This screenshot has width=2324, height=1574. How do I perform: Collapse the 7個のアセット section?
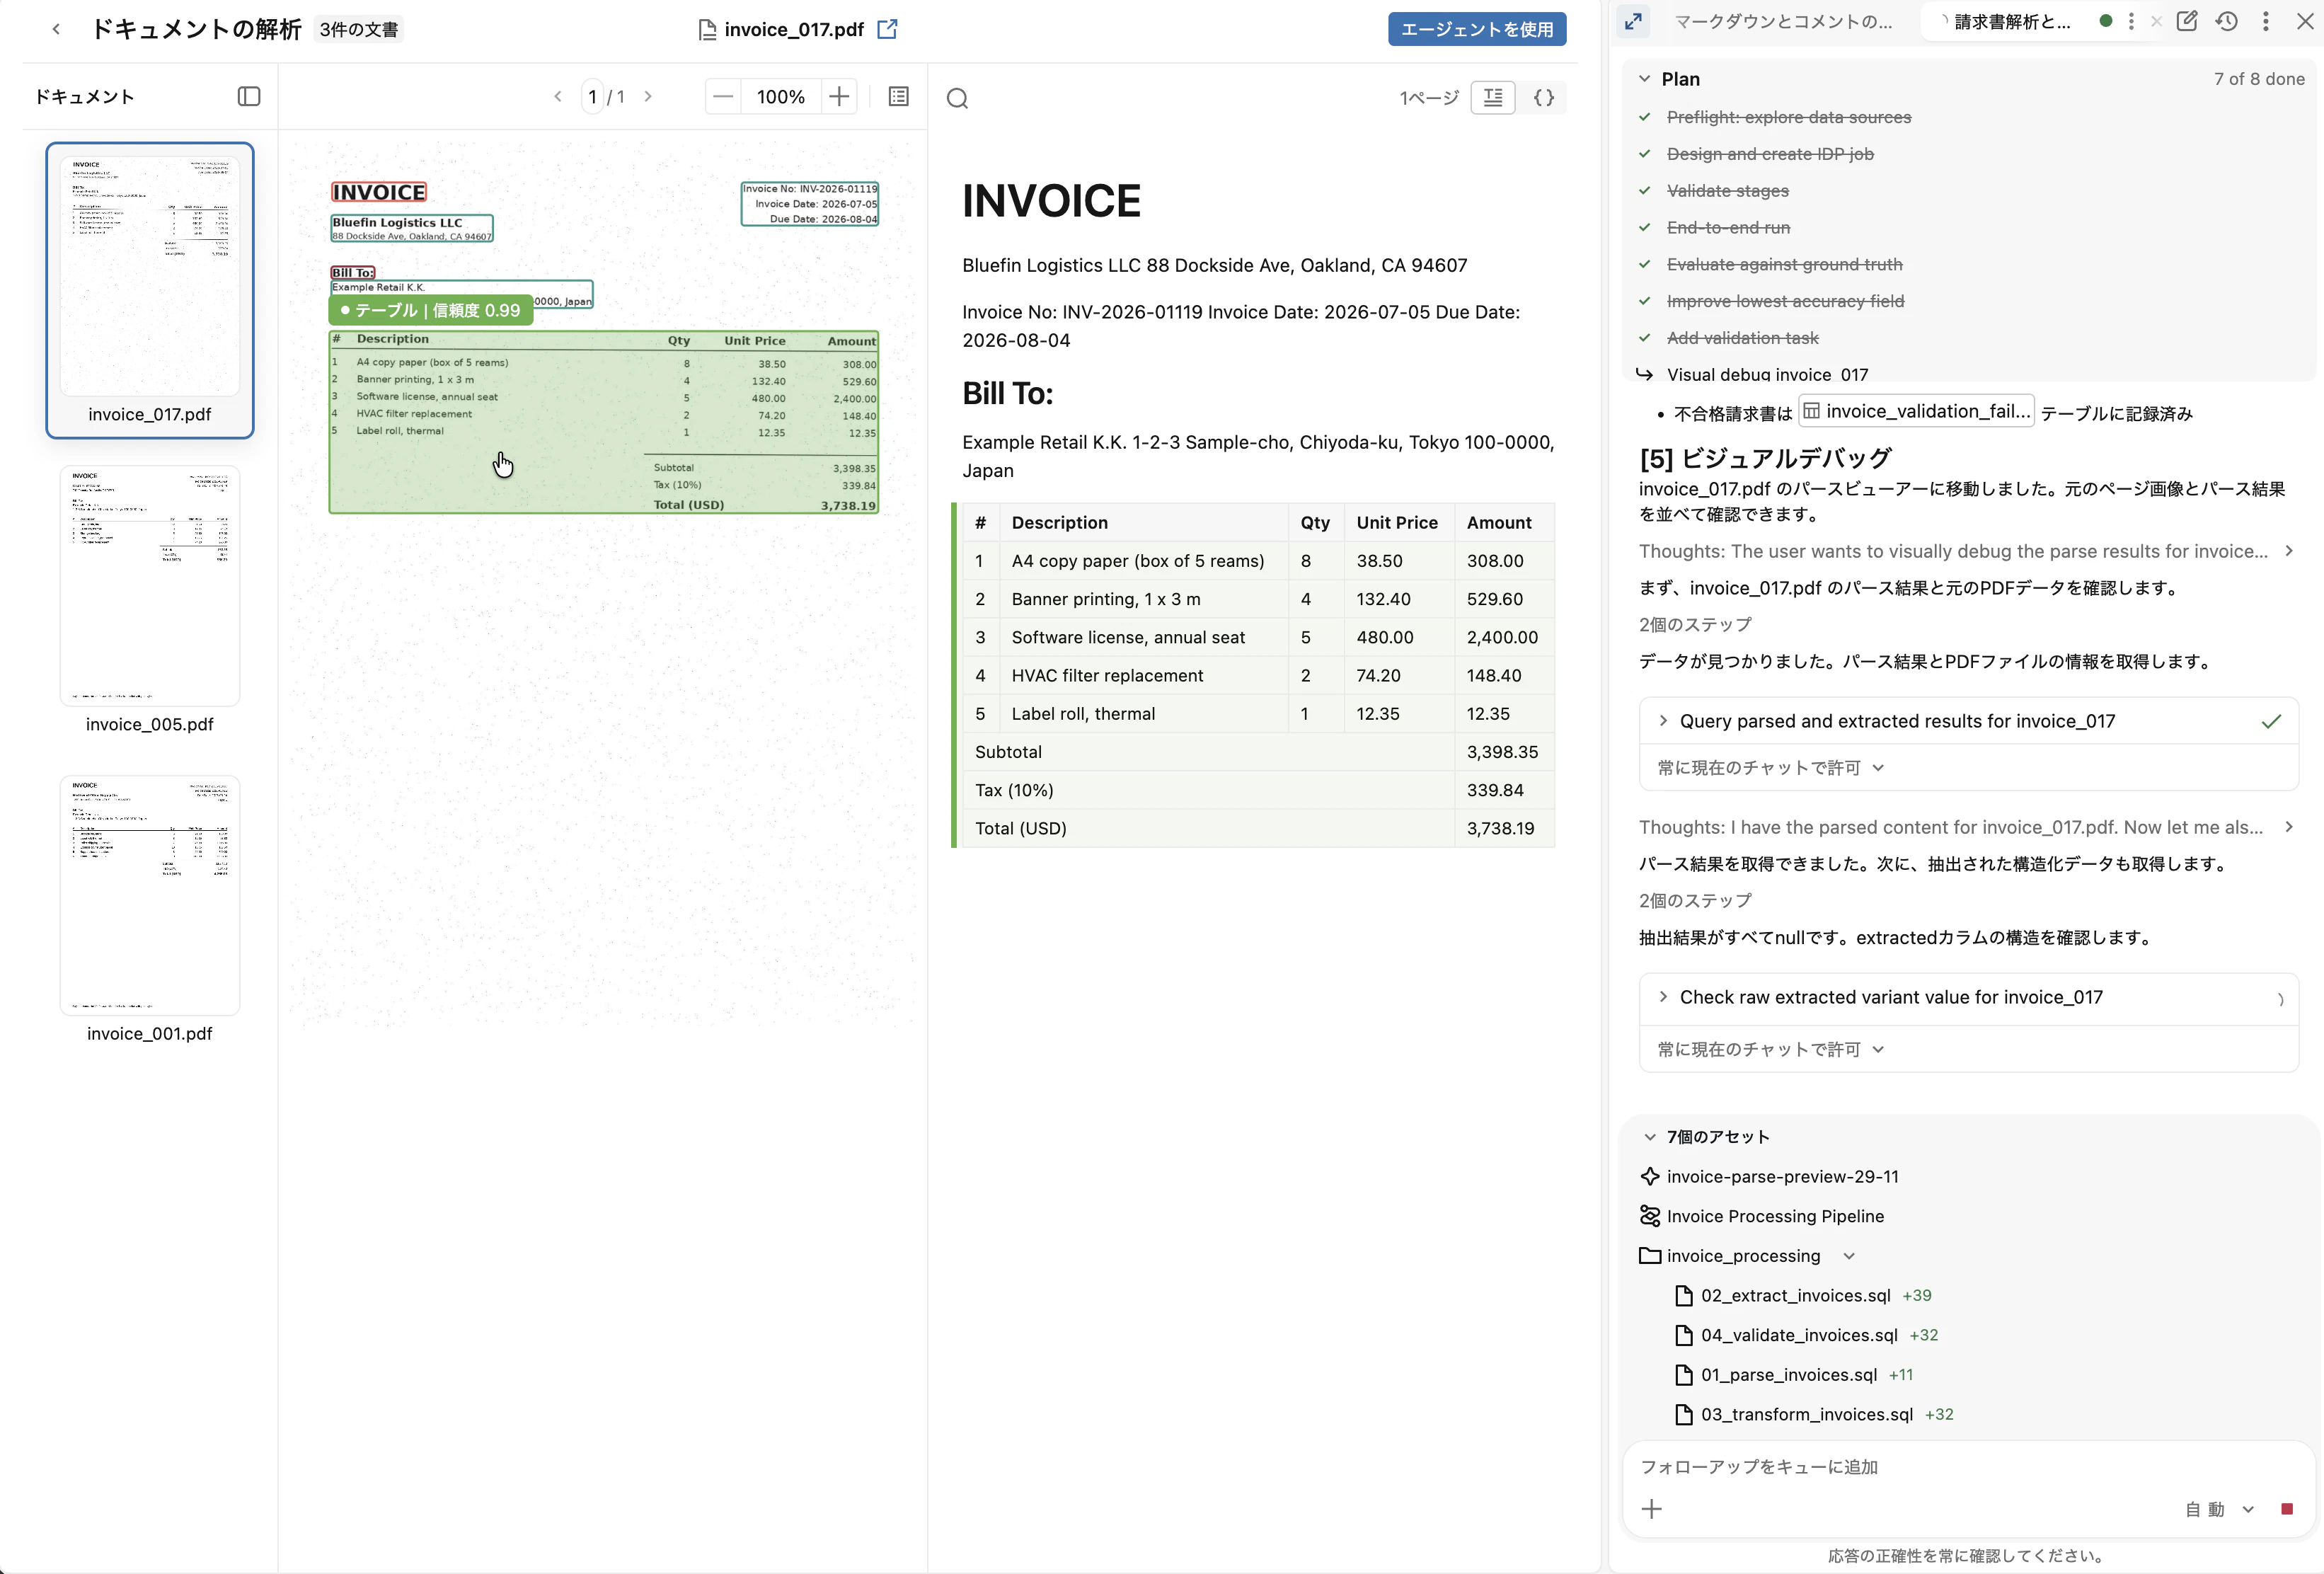tap(1650, 1137)
